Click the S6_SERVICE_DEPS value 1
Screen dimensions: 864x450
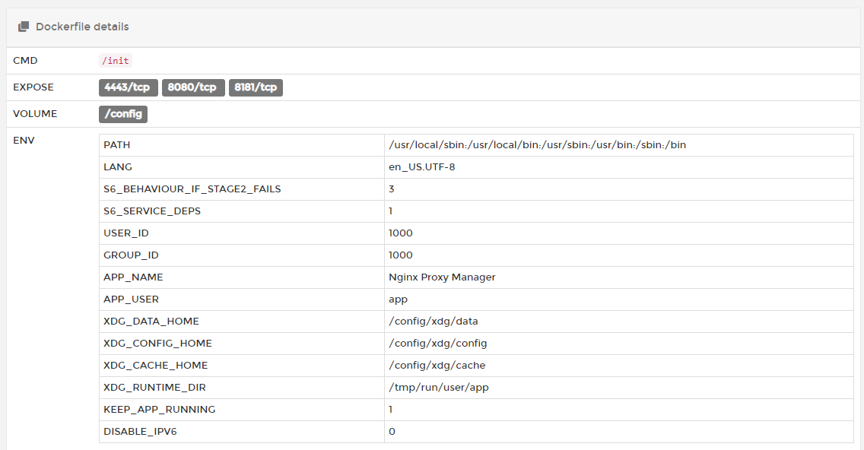pos(391,211)
